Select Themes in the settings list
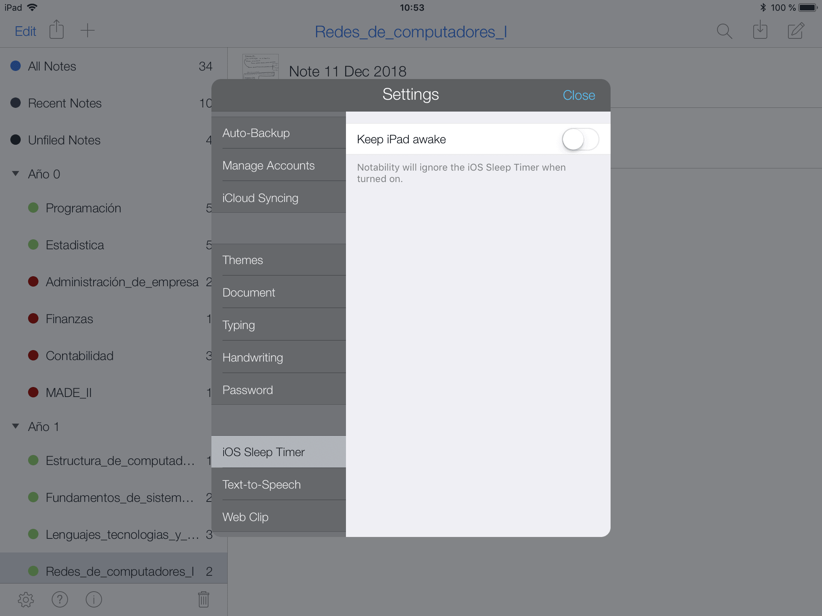This screenshot has height=616, width=822. (242, 260)
